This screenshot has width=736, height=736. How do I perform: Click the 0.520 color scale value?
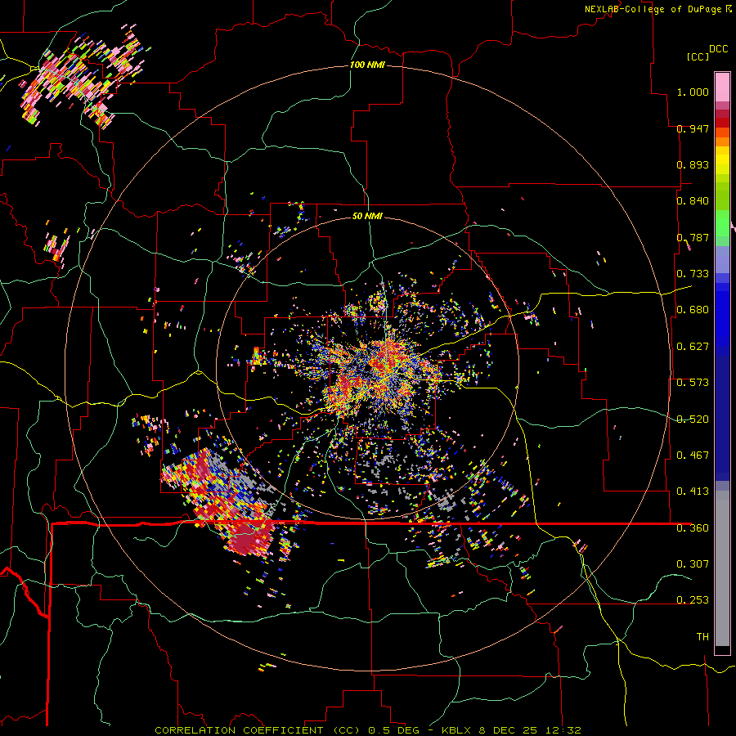[x=693, y=420]
